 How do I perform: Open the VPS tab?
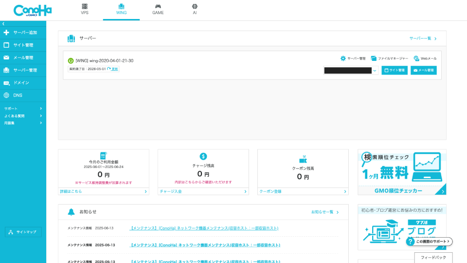85,10
